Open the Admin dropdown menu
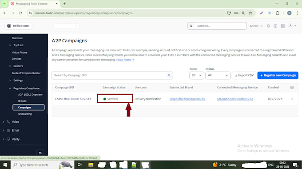302x169 pixels. coord(256,26)
